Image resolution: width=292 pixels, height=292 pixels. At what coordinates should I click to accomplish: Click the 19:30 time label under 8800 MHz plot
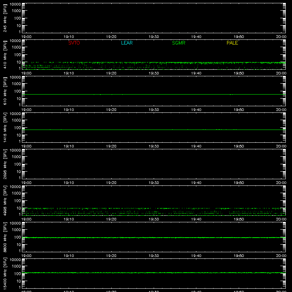coord(154,256)
